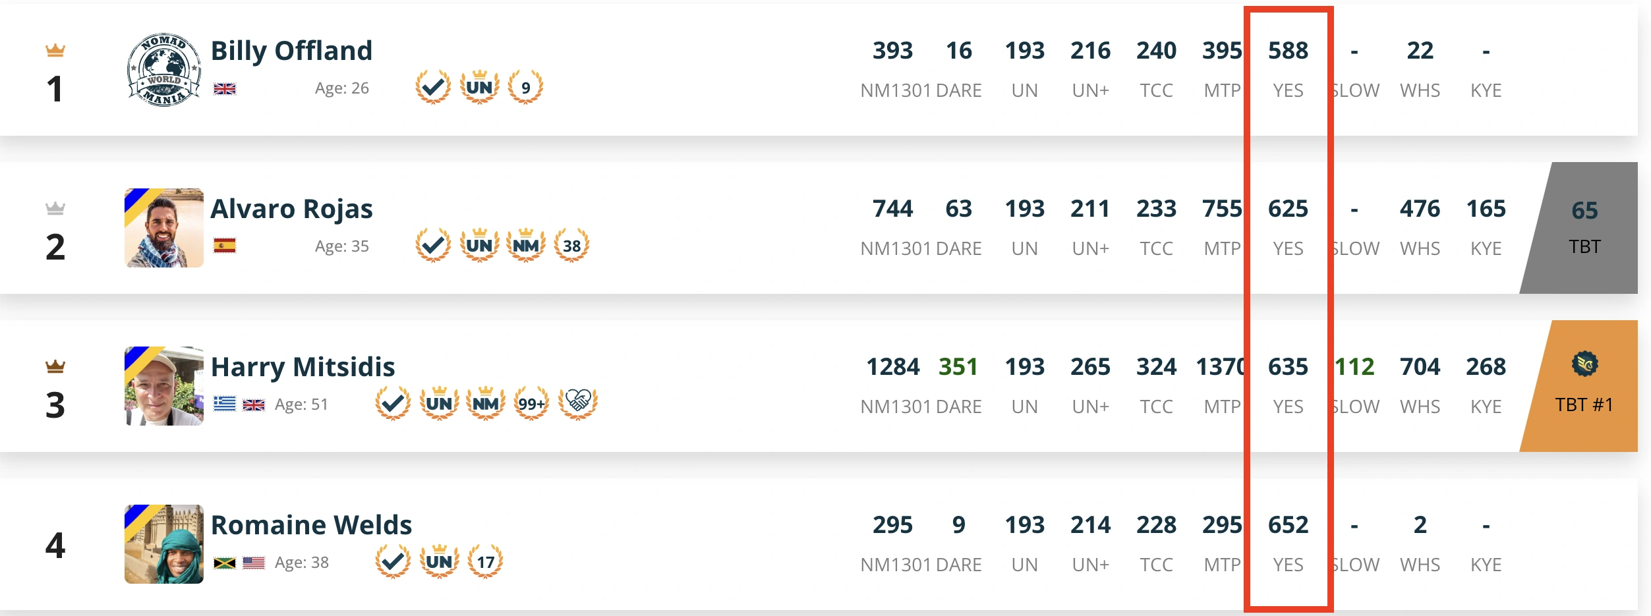Image resolution: width=1651 pixels, height=616 pixels.
Task: Open Harry Mitsidis's profile name link
Action: 303,367
